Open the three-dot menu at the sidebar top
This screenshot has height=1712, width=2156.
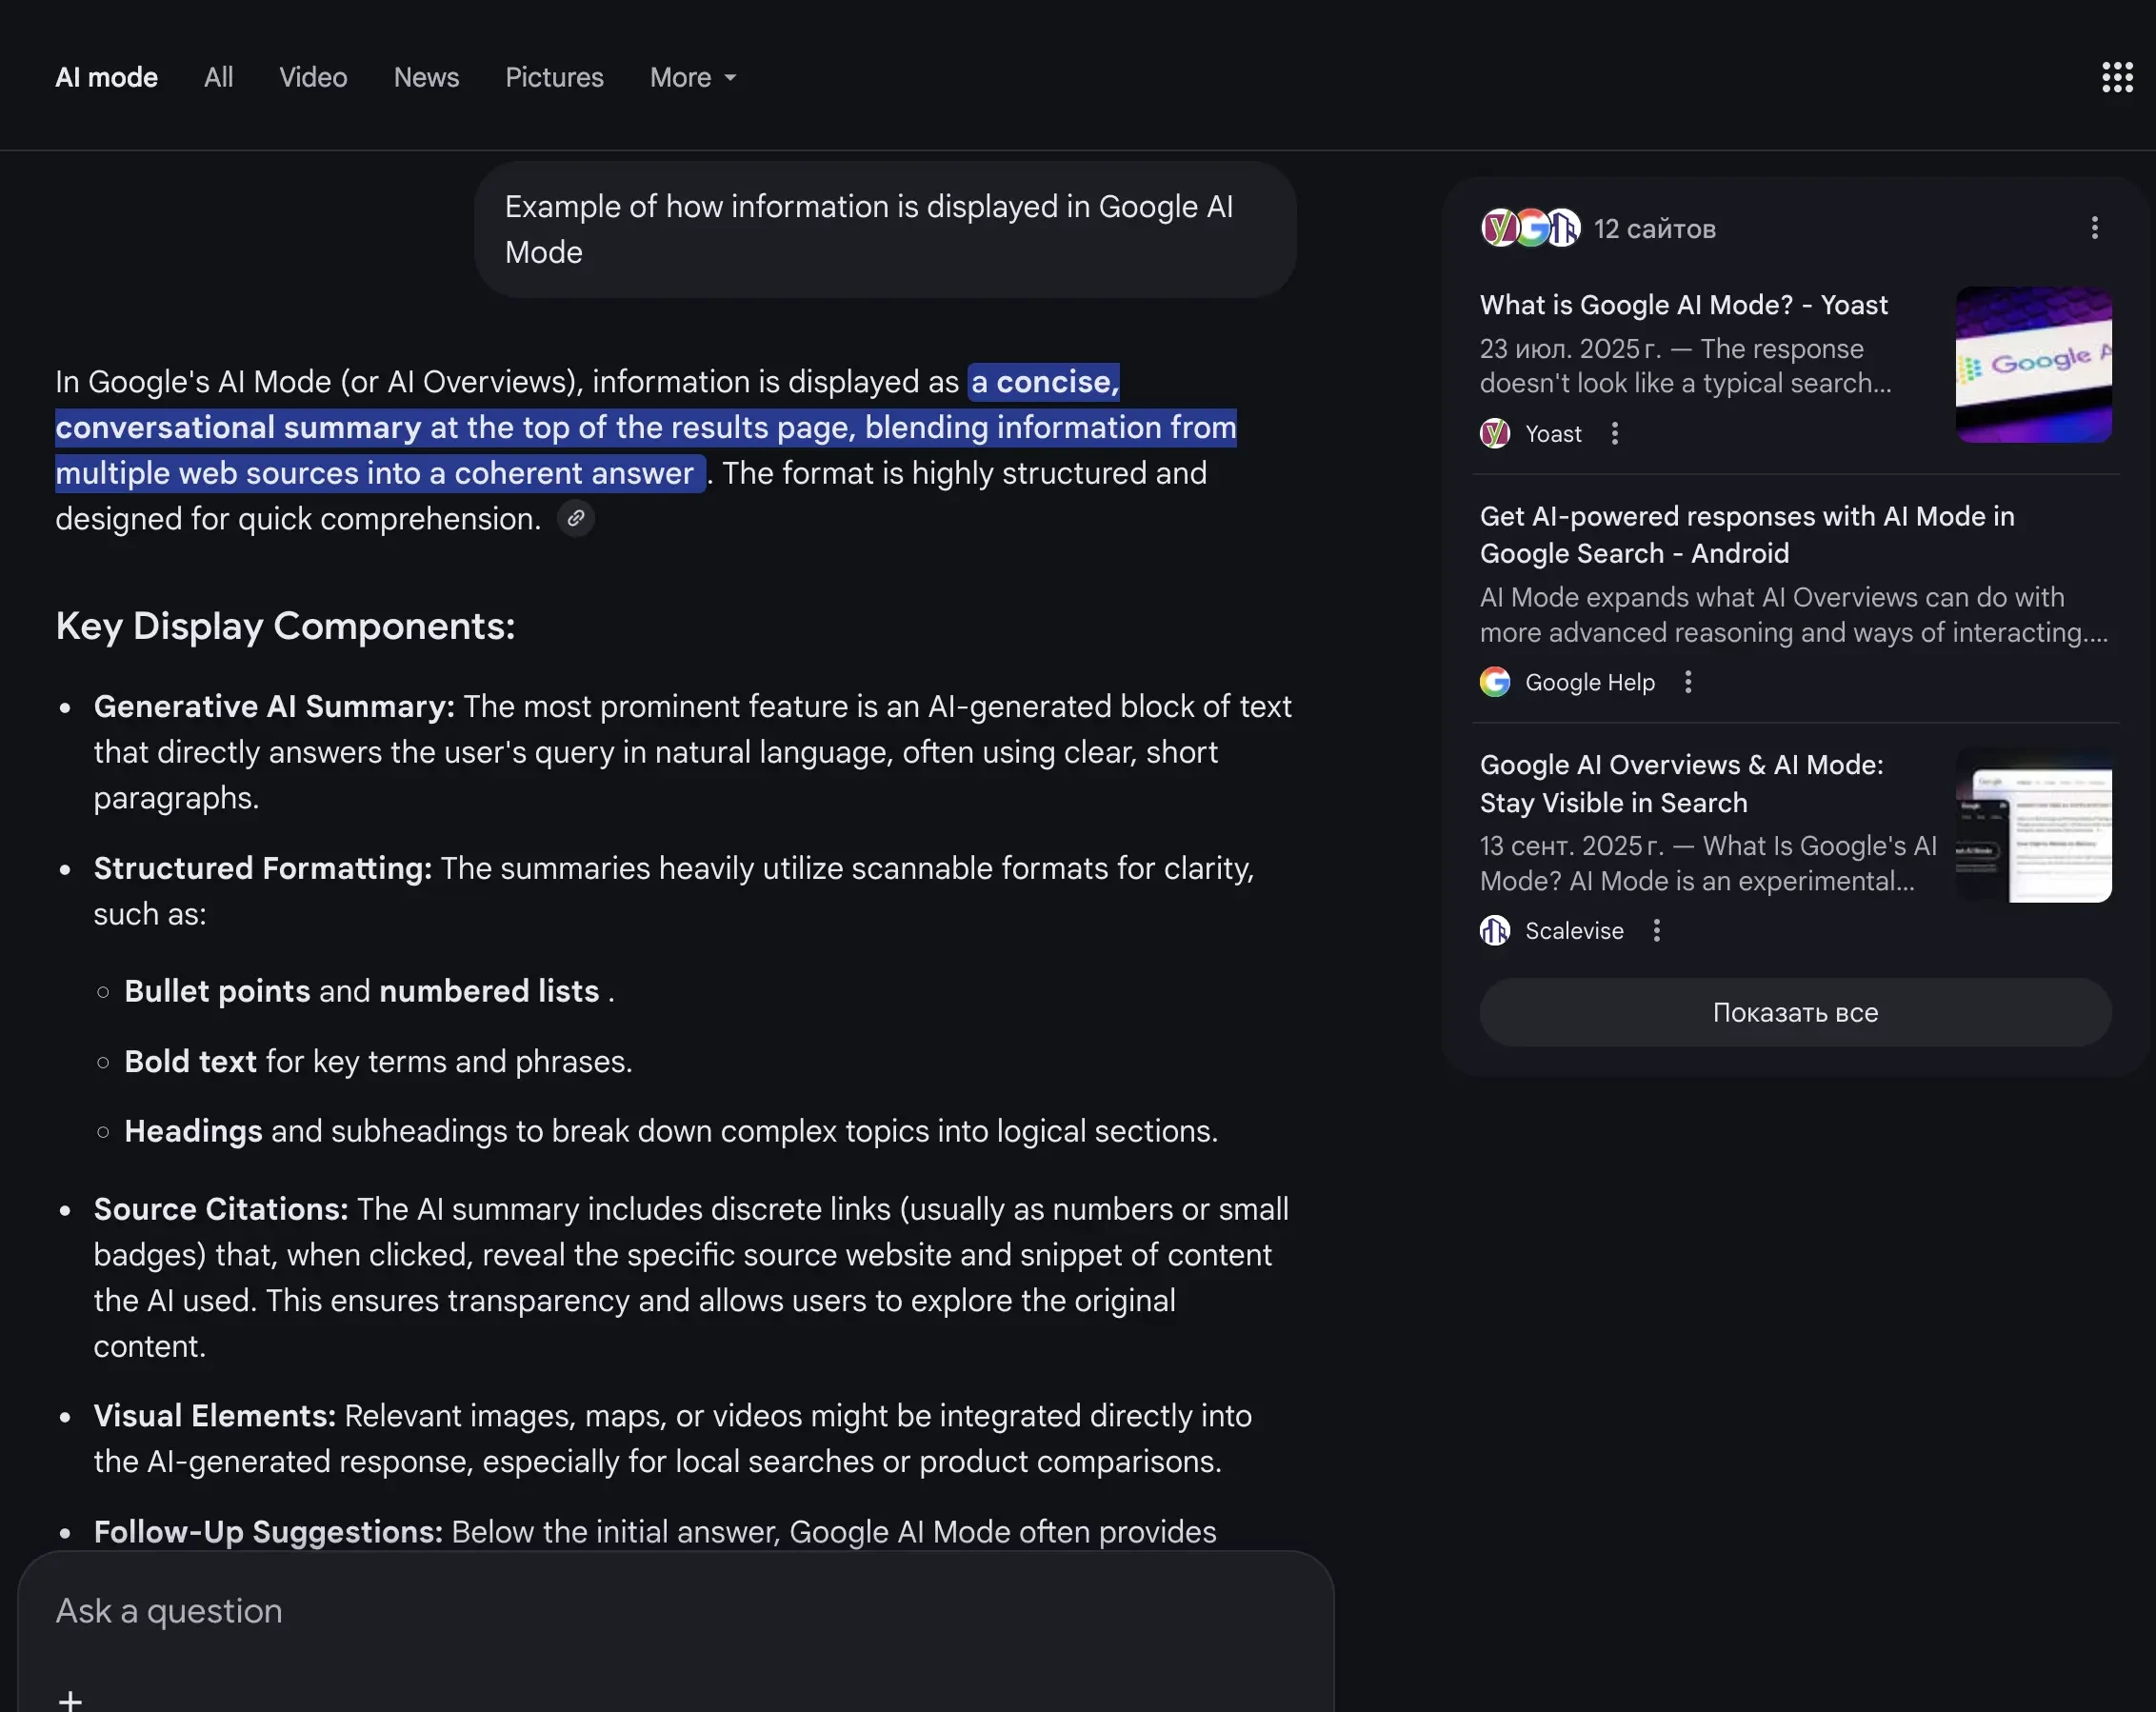coord(2093,228)
